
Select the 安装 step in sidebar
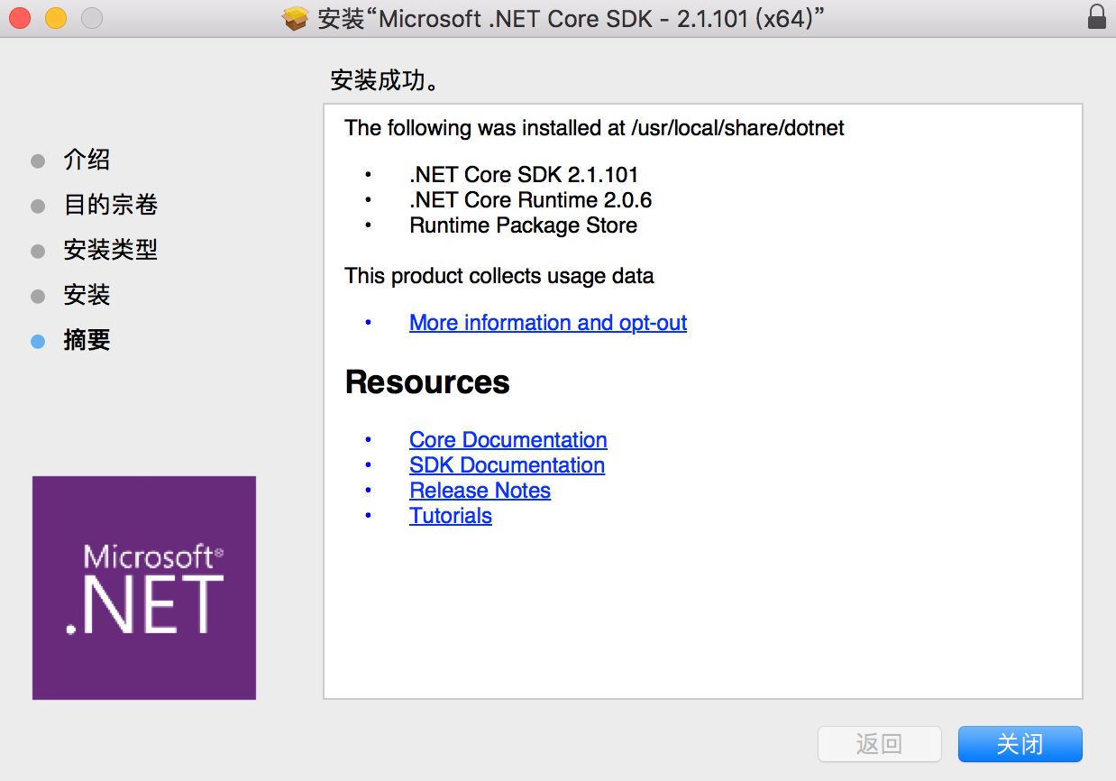(x=87, y=295)
